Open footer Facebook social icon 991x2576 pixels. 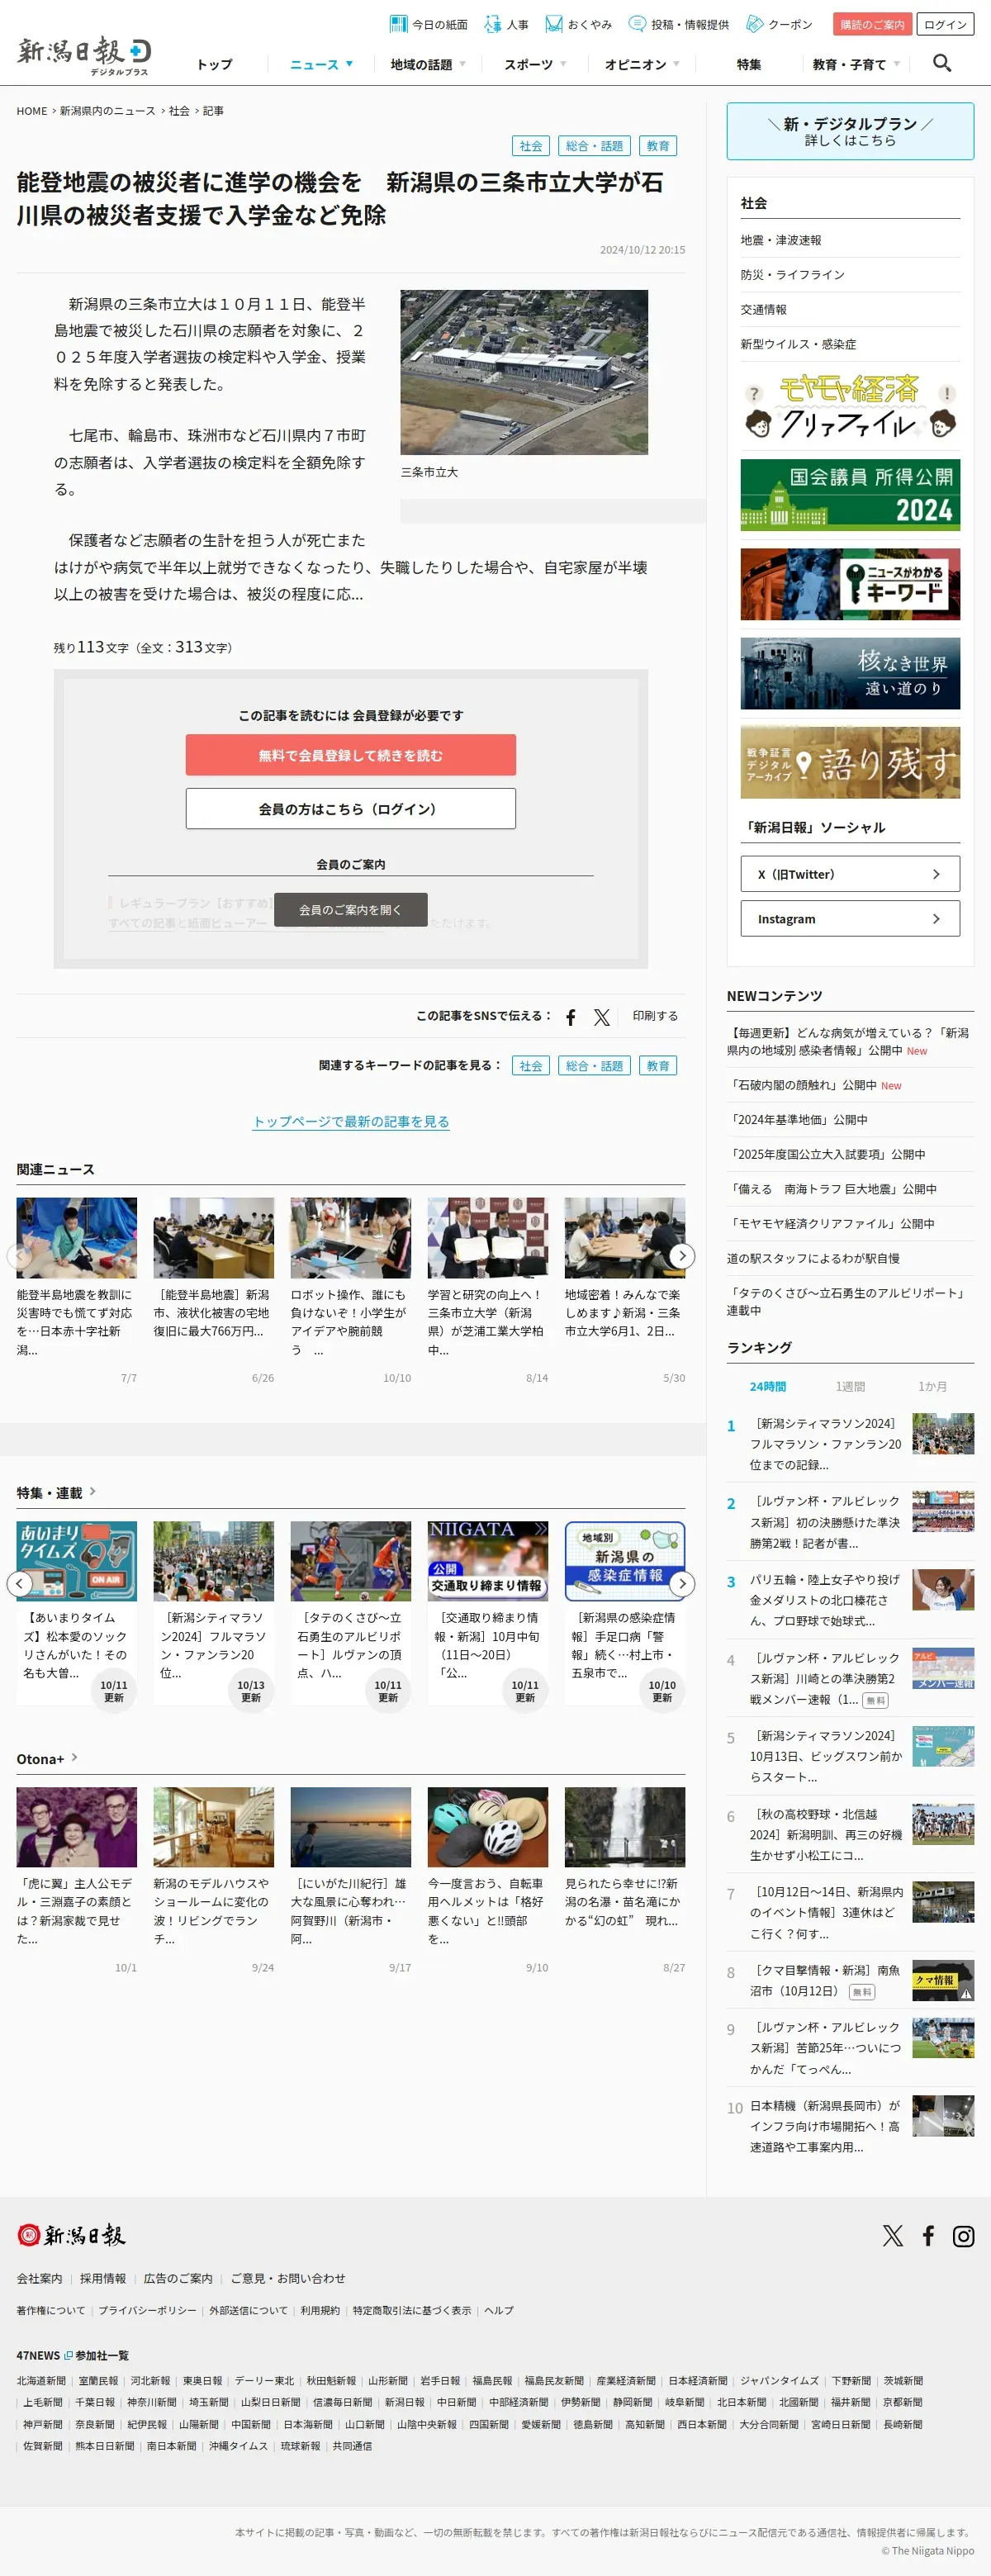point(928,2235)
